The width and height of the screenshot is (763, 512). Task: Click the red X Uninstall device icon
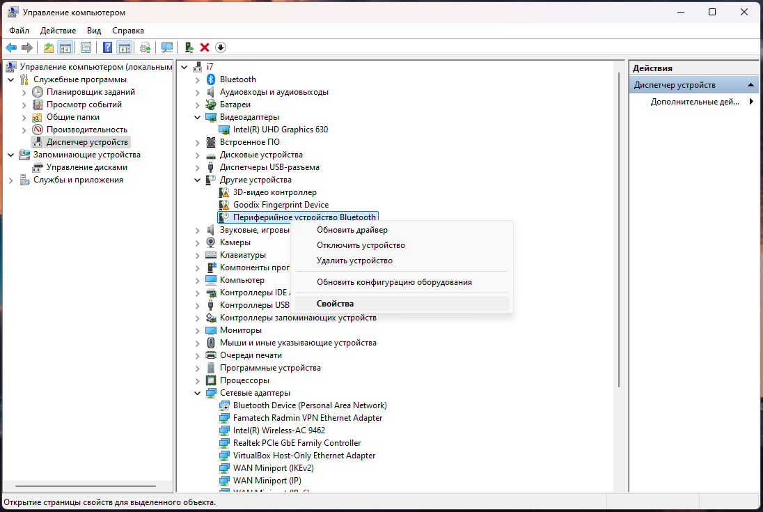[205, 47]
